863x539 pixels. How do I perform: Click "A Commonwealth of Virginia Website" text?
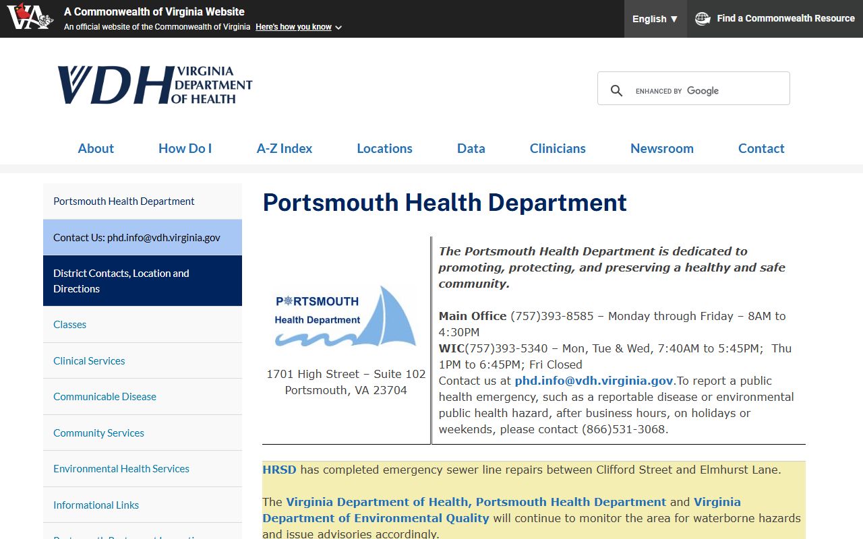coord(154,11)
